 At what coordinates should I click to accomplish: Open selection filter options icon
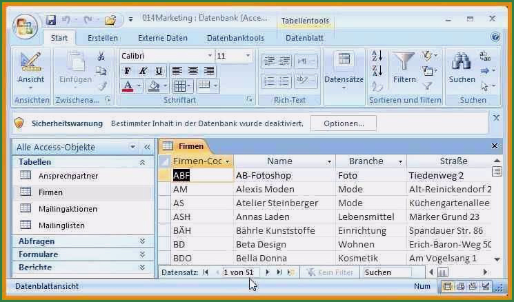tap(429, 56)
